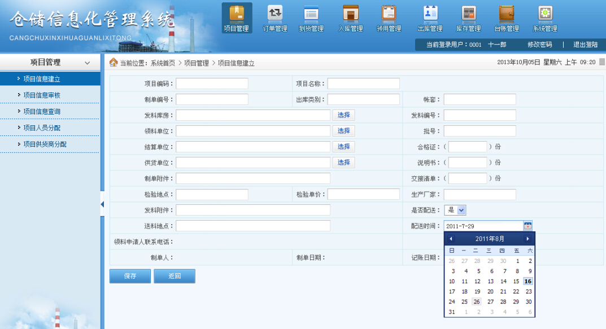Open the 是否配送 dropdown
This screenshot has height=329, width=606.
461,210
